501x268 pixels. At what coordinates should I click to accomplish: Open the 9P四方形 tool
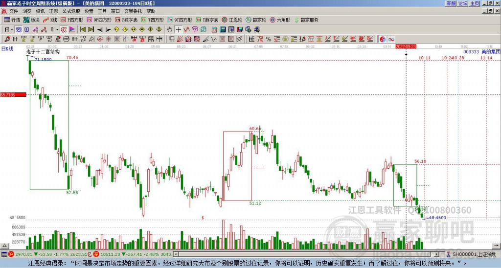[x=99, y=20]
